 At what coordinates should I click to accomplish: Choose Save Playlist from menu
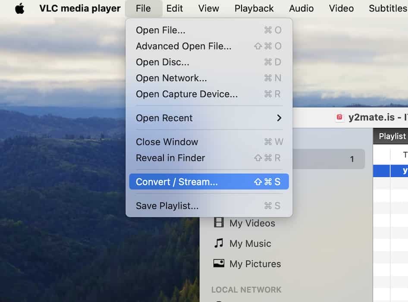167,206
